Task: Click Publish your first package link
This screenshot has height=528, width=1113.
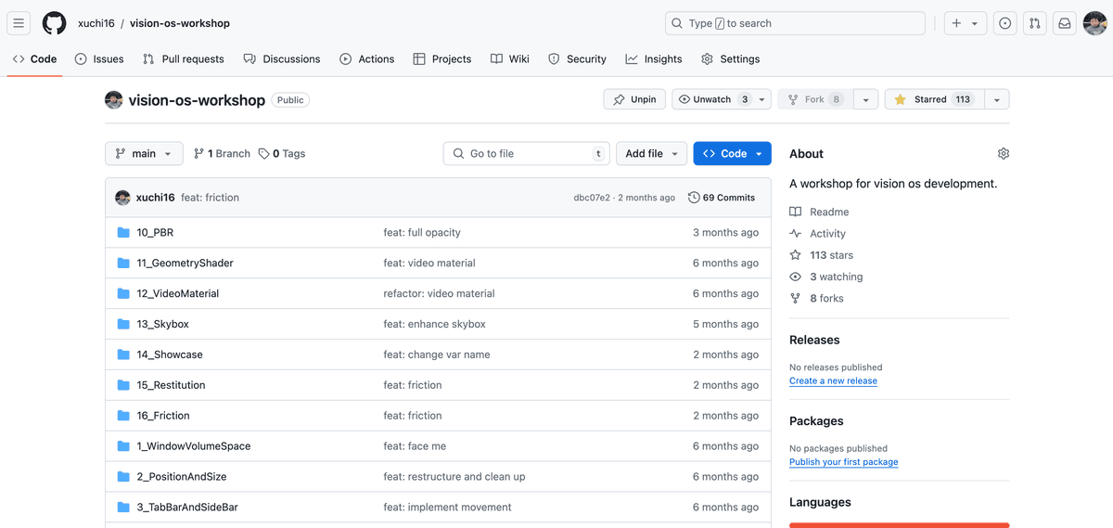Action: (x=843, y=462)
